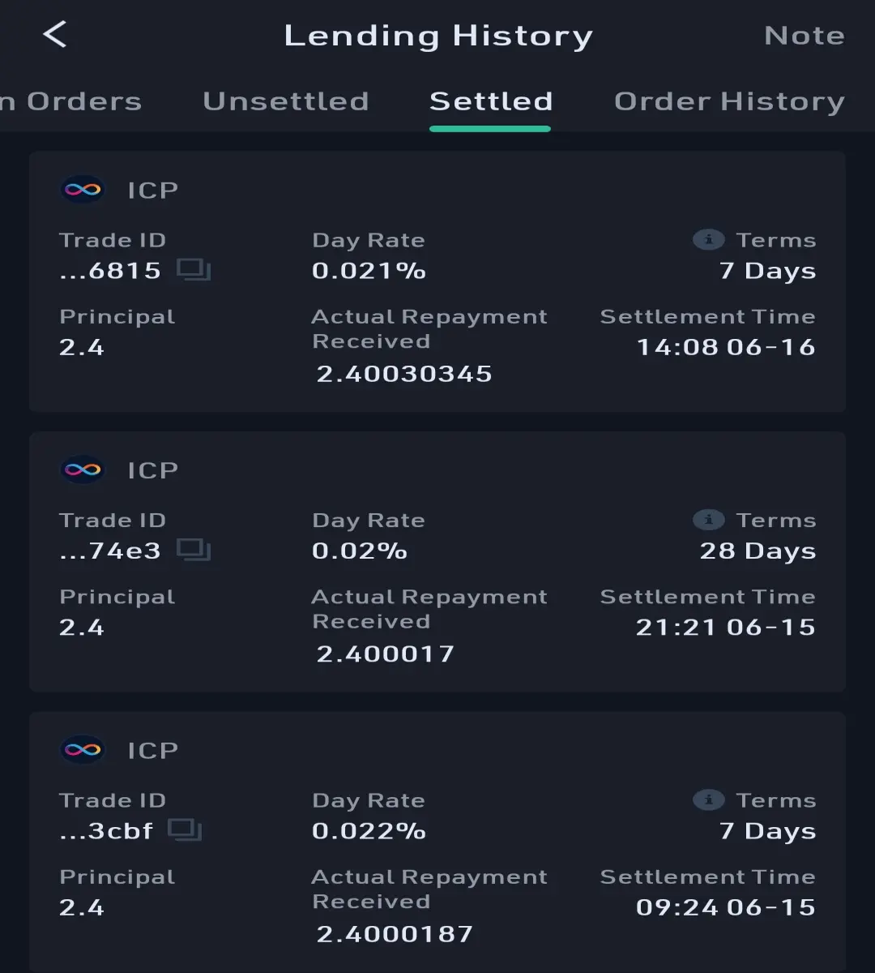875x973 pixels.
Task: Tap the repayment amount 2.40030345
Action: coord(404,374)
